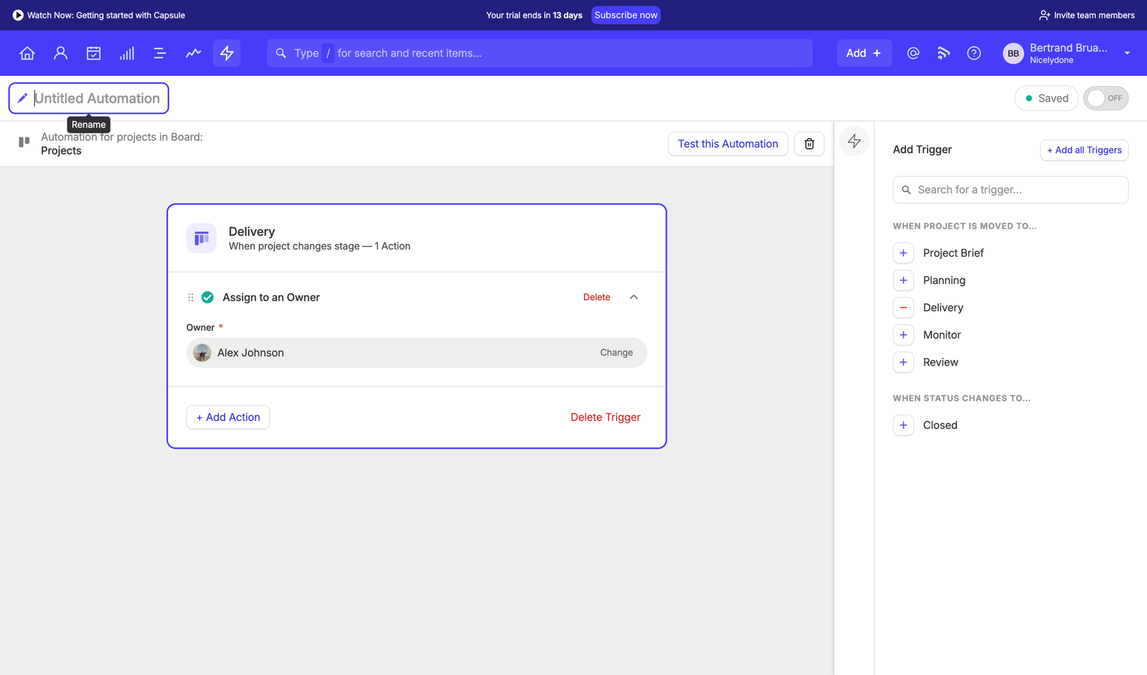Add the Planning trigger with plus button
The height and width of the screenshot is (675, 1147).
pyautogui.click(x=903, y=280)
